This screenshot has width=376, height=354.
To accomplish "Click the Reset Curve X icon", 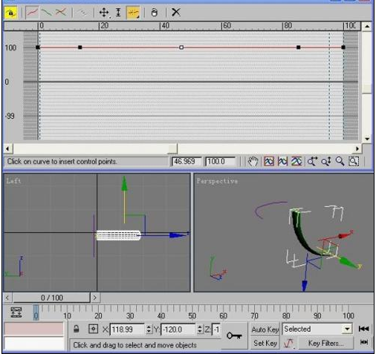I will pos(176,12).
